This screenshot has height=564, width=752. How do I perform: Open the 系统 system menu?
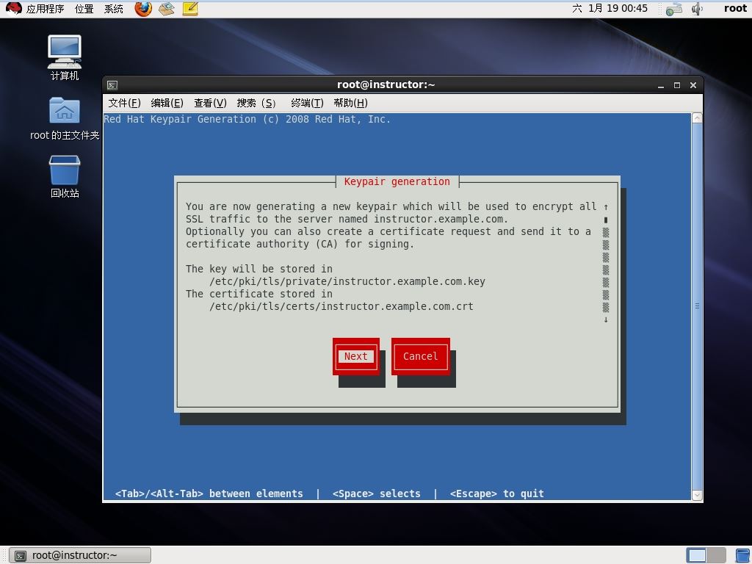(114, 9)
